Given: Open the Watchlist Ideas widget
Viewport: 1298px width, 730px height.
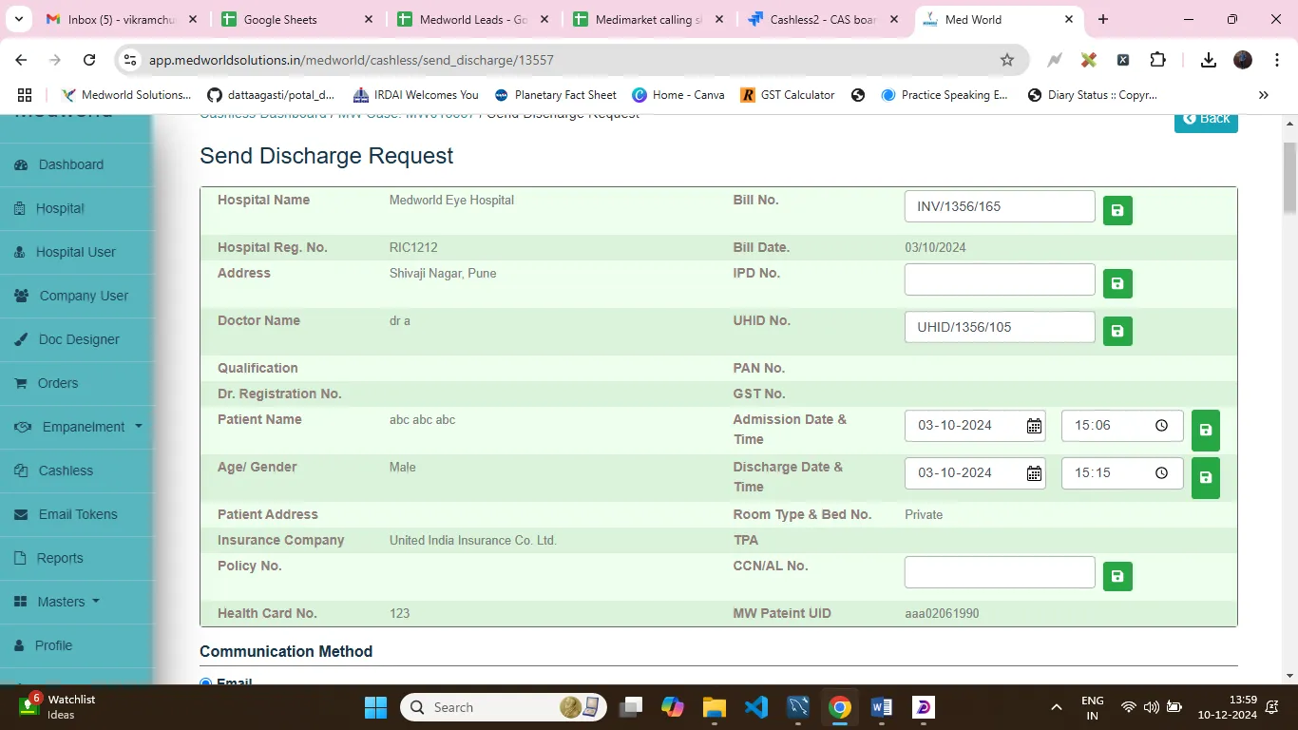Looking at the screenshot, I should click(57, 706).
